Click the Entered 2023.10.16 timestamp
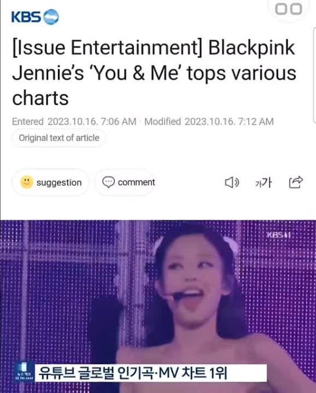Viewport: 316px width, 393px height. 74,122
